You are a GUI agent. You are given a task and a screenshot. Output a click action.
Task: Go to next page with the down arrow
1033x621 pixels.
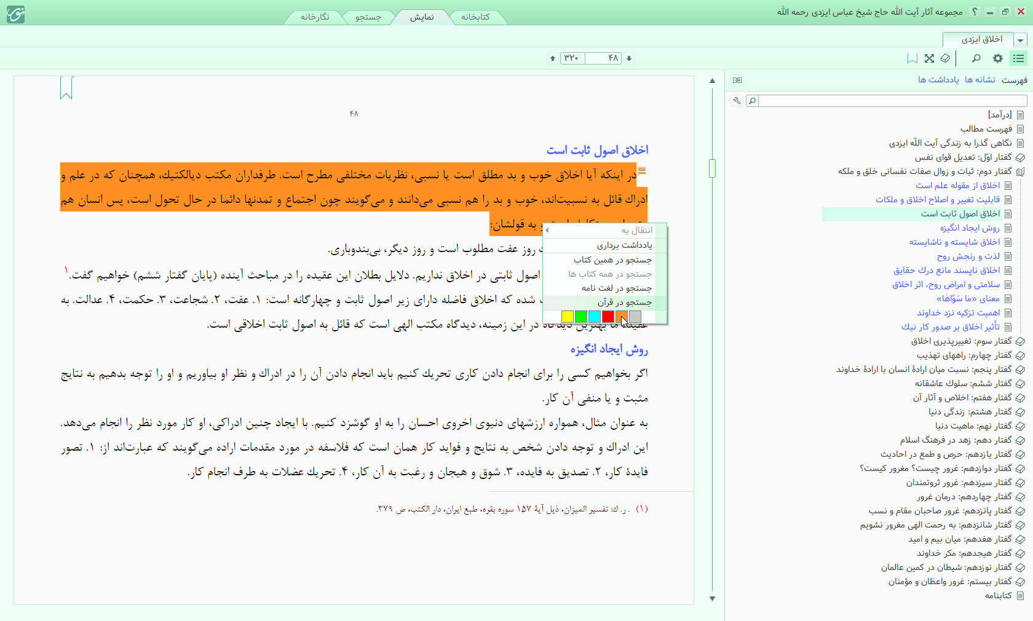coord(629,58)
